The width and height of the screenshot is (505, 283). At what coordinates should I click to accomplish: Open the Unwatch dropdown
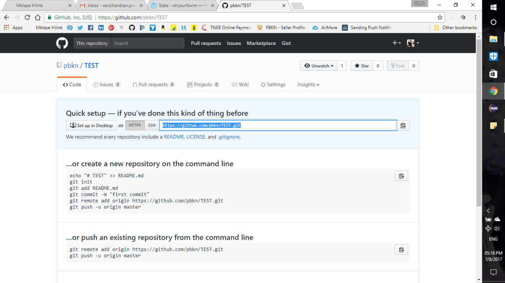pos(319,66)
